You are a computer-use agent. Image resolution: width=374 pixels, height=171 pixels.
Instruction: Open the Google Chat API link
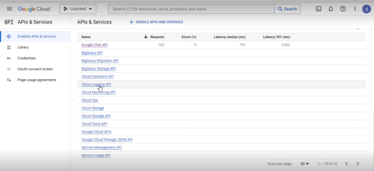coord(95,45)
